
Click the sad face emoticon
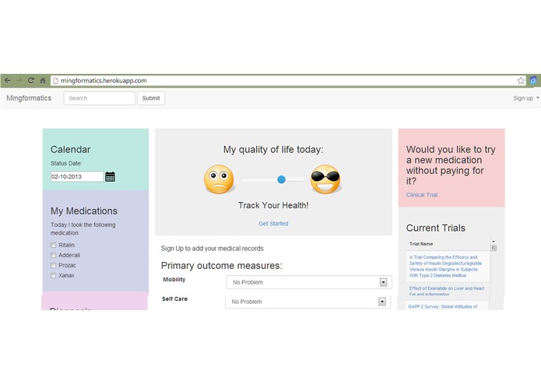pos(219,180)
